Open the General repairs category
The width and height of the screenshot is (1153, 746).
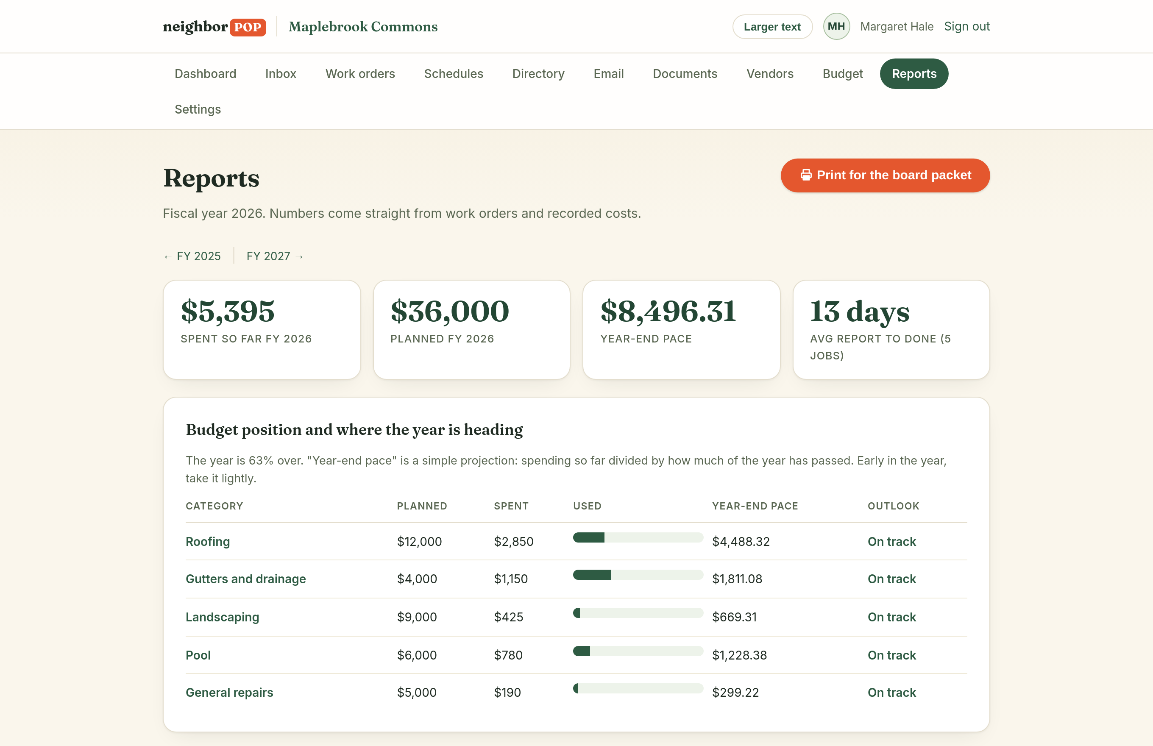[x=229, y=692]
